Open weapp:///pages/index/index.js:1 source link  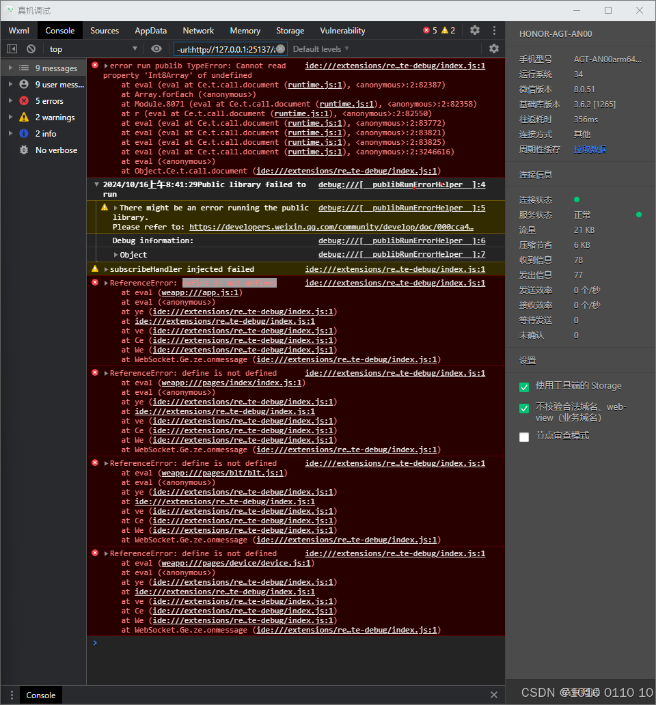pos(231,383)
